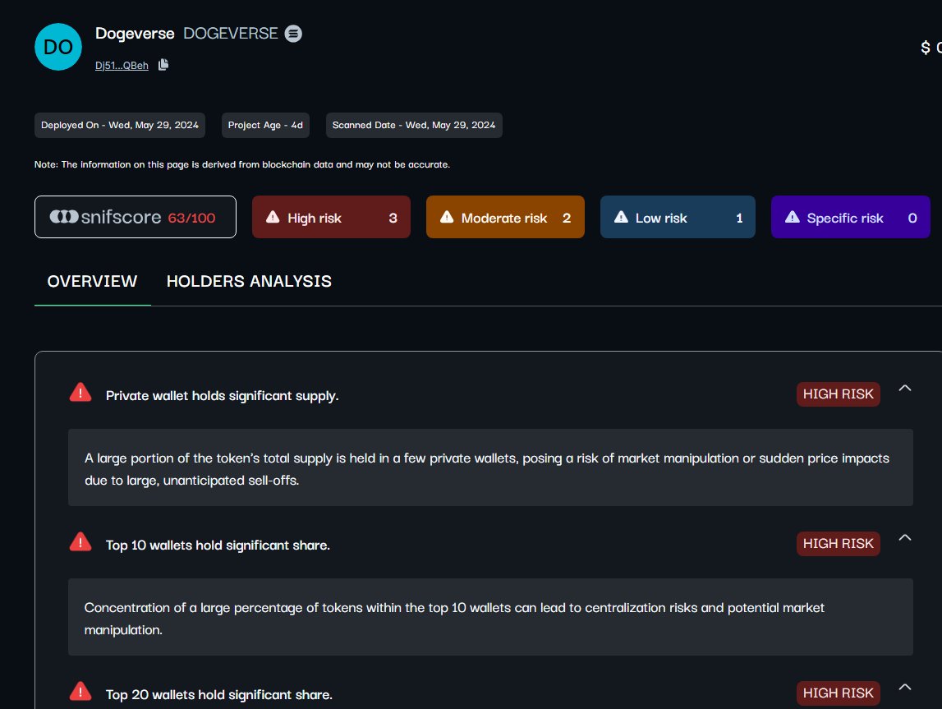This screenshot has width=942, height=709.
Task: Click the Deployed On - Wed, May 29, 2024 chip
Action: pos(120,125)
